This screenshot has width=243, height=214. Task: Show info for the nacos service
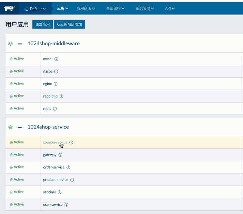click(x=56, y=71)
